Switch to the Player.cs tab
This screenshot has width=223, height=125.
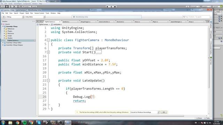pyautogui.click(x=155, y=22)
